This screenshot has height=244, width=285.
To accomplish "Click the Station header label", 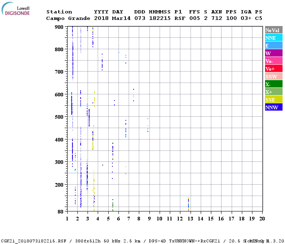I will click(x=59, y=12).
